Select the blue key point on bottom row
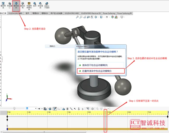This screenshot has height=133, width=169. pyautogui.click(x=7, y=129)
